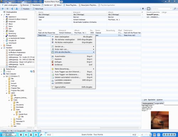
Task: Click the back navigation arrow
Action: [x=2, y=9]
